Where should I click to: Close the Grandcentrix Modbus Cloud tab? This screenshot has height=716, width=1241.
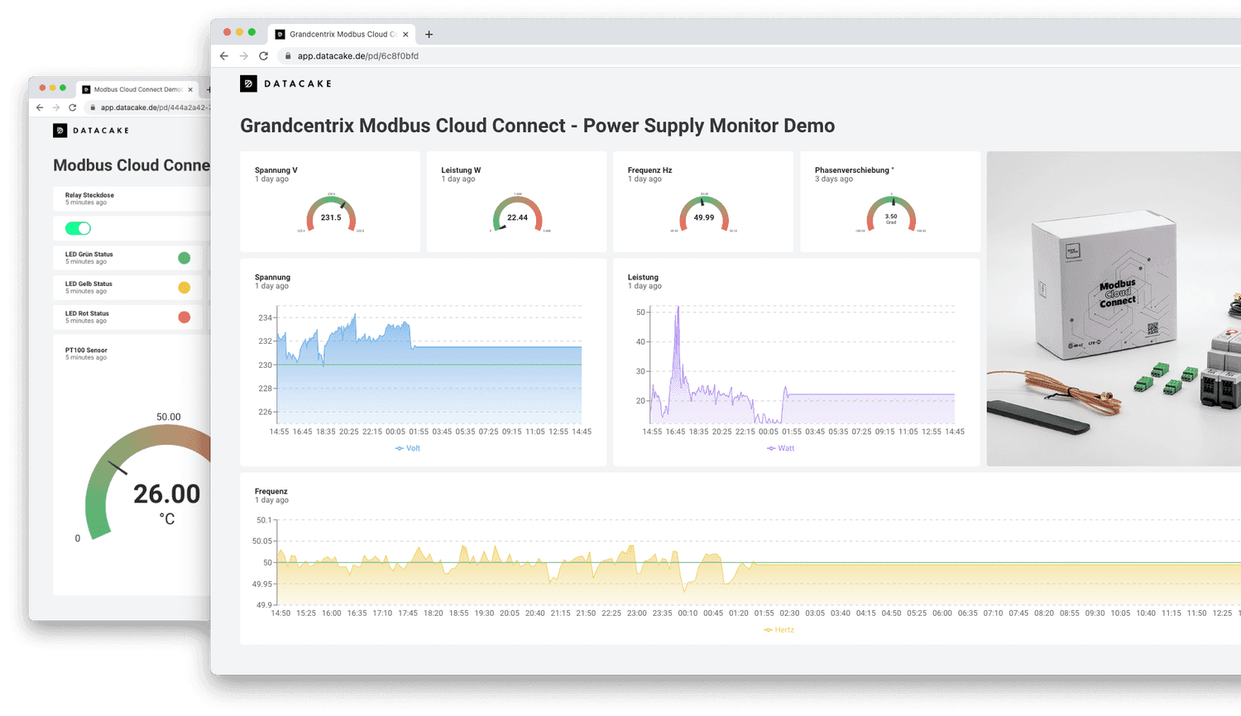405,35
